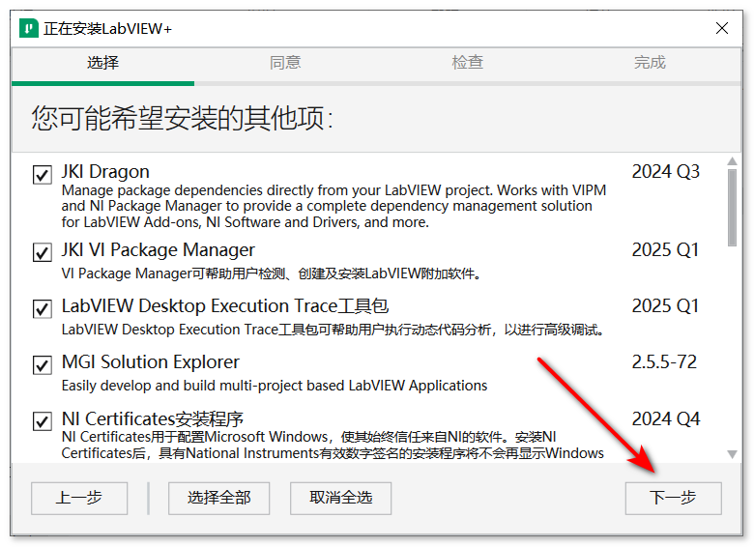This screenshot has width=754, height=547.
Task: Click JKI VI Package Manager's 2025 Q1 version
Action: point(665,250)
